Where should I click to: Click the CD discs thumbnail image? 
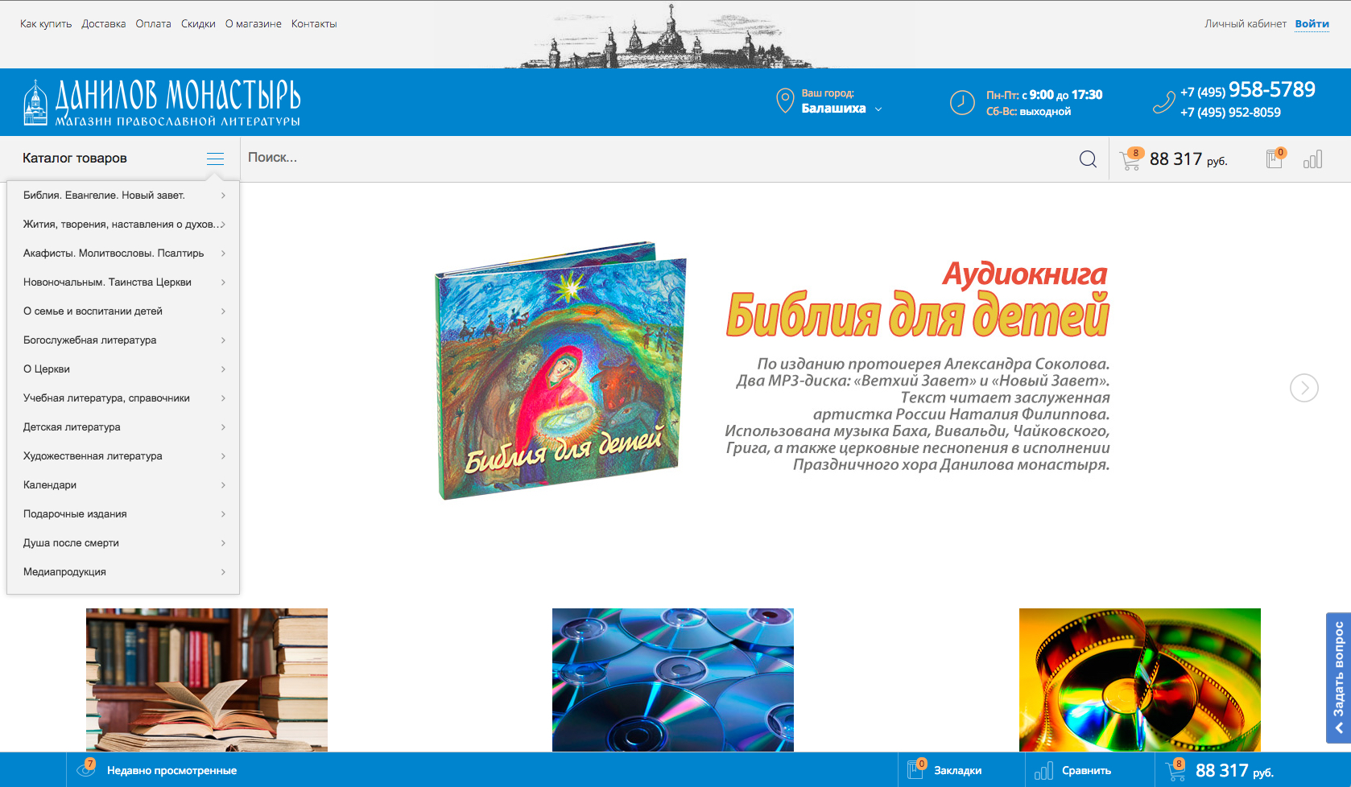673,680
